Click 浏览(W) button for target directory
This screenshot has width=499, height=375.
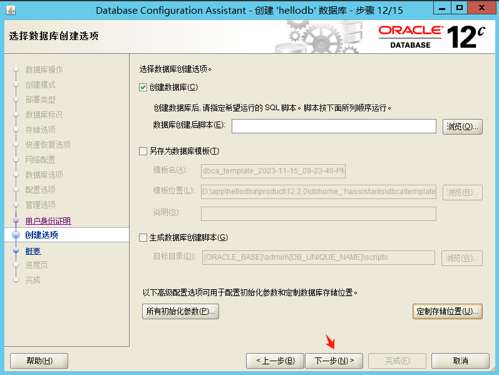point(462,258)
